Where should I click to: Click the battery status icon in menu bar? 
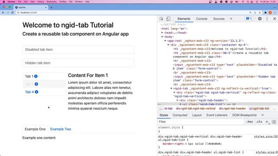coord(237,2)
